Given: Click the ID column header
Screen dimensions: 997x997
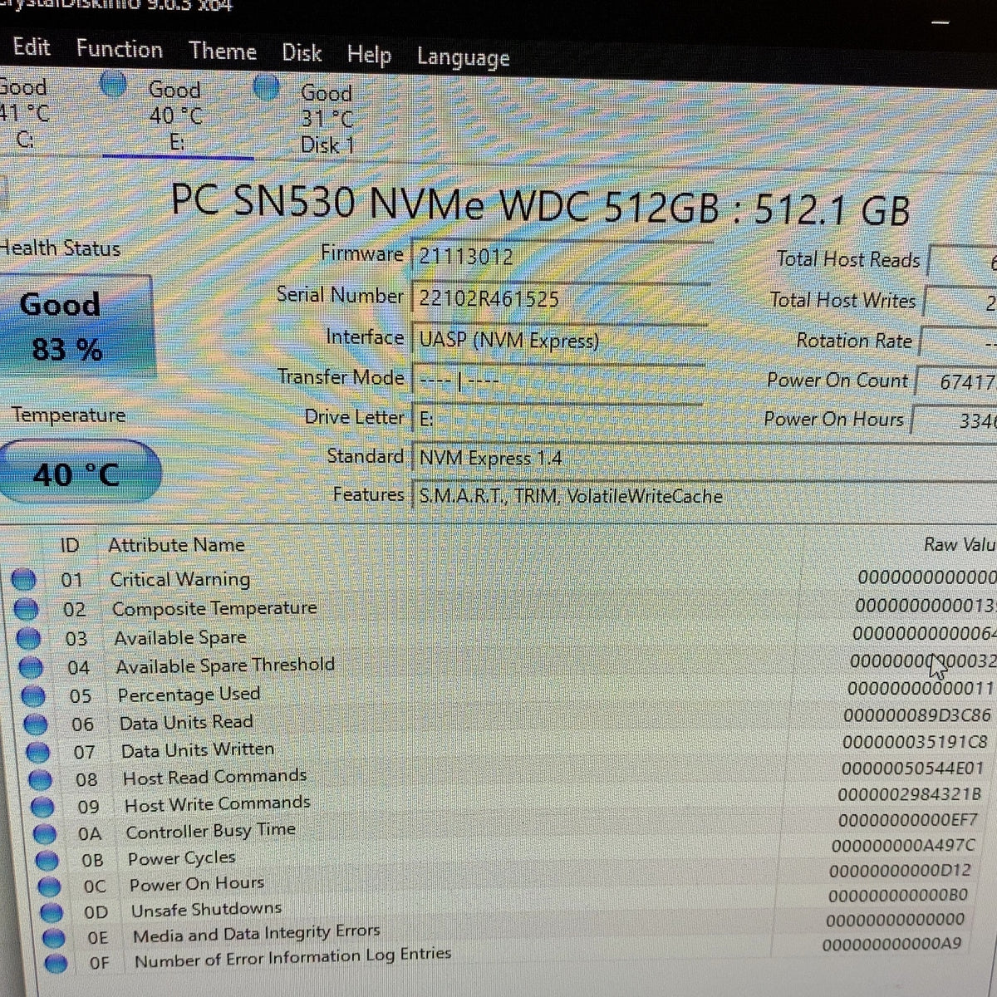Looking at the screenshot, I should (70, 545).
